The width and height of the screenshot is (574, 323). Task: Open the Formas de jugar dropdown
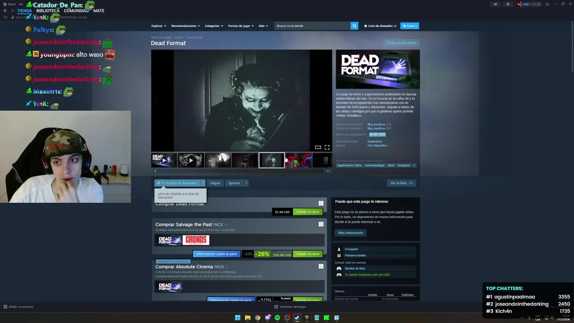coord(240,26)
